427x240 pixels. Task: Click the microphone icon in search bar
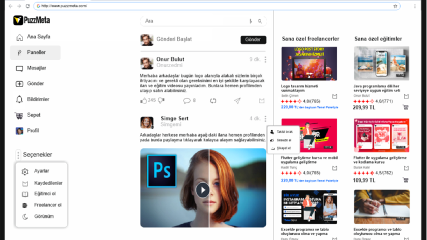(250, 21)
